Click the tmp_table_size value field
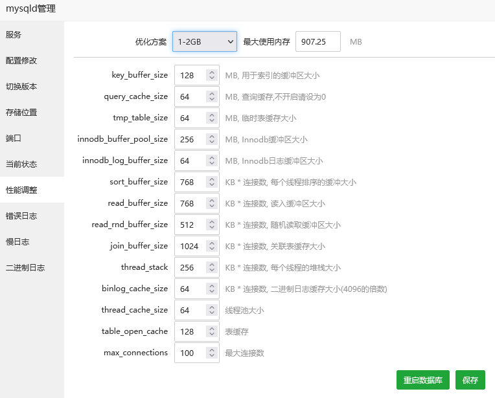Screen dimensions: 495x398 [197, 118]
